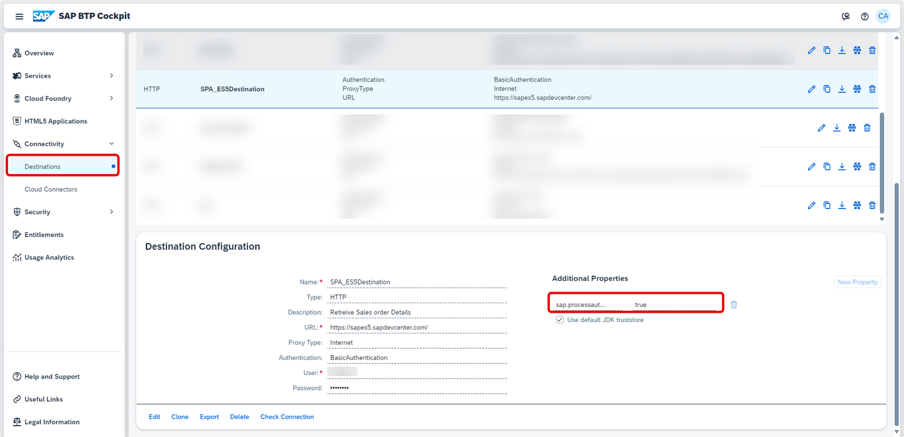904x437 pixels.
Task: Remove the sap.processaut... property with trash icon
Action: pyautogui.click(x=734, y=305)
